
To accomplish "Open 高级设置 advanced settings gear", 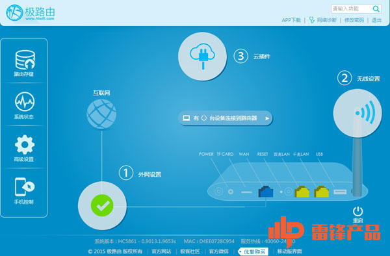I will click(x=25, y=145).
